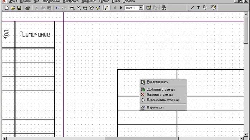The image size is (250, 140).
Task: Open the Добавление menu
Action: [x=51, y=1]
